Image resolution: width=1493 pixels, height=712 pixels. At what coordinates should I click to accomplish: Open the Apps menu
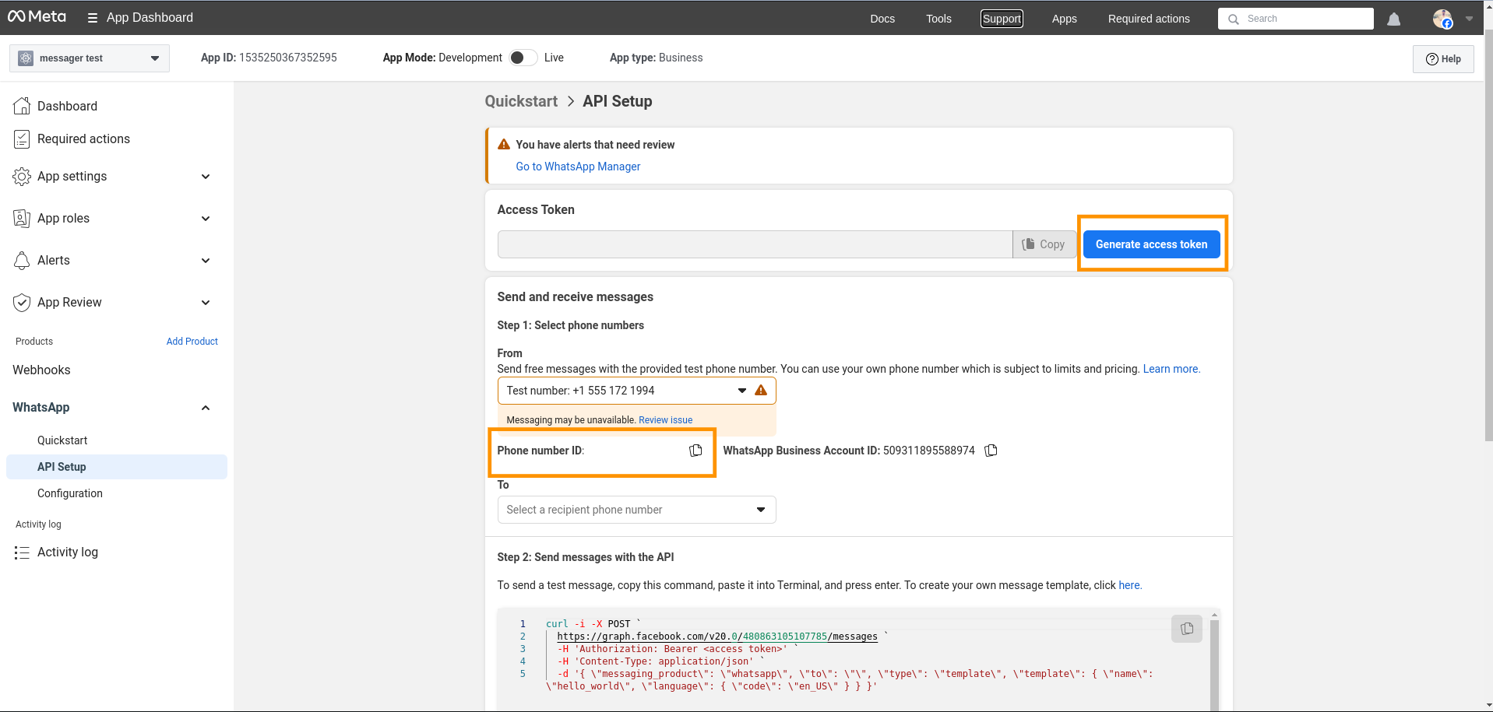[1064, 19]
